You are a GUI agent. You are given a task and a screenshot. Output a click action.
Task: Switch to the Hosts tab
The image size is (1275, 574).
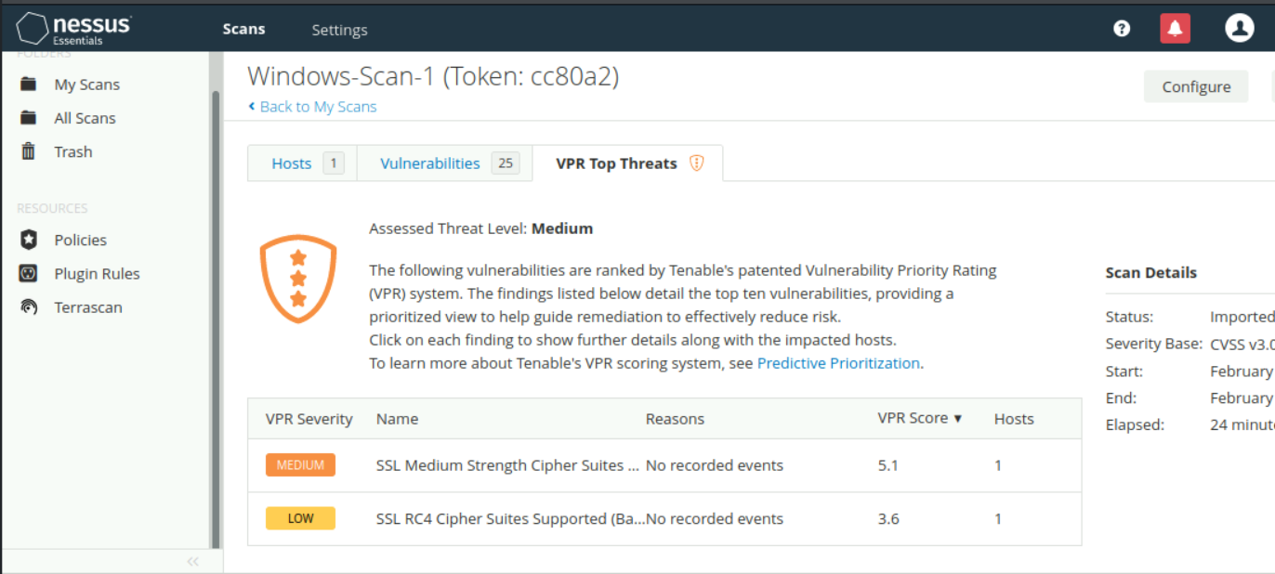pos(292,163)
